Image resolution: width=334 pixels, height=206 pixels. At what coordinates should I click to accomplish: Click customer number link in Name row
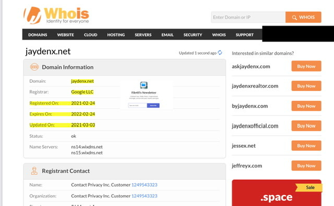pos(144,185)
